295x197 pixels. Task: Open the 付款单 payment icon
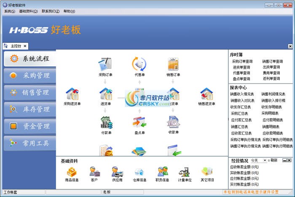tap(107, 123)
